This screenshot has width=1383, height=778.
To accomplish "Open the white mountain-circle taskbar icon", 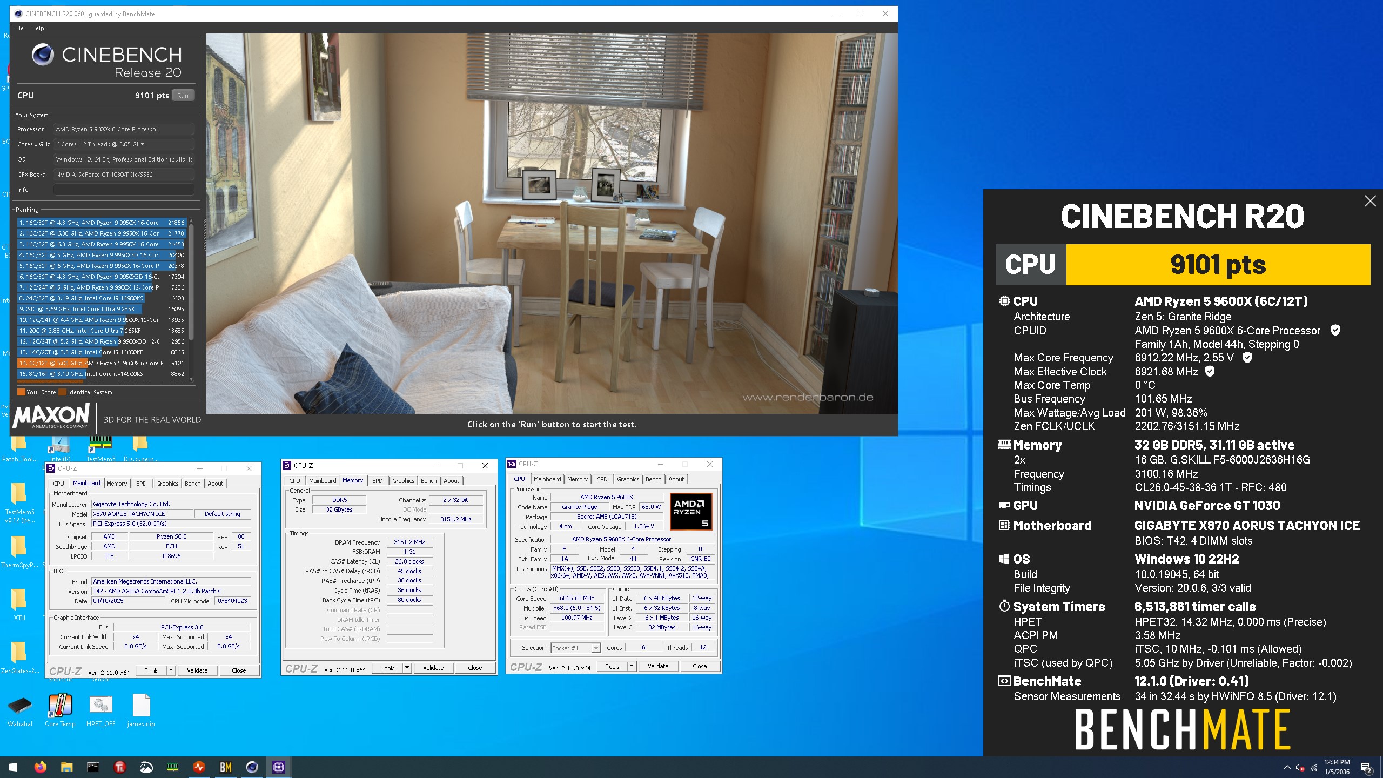I will pyautogui.click(x=146, y=767).
